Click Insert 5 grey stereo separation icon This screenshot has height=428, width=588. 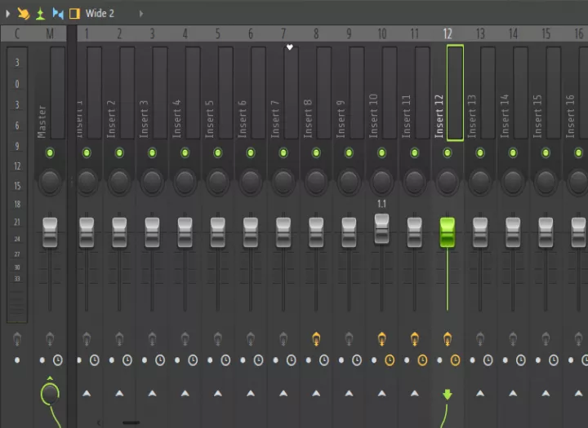point(218,339)
